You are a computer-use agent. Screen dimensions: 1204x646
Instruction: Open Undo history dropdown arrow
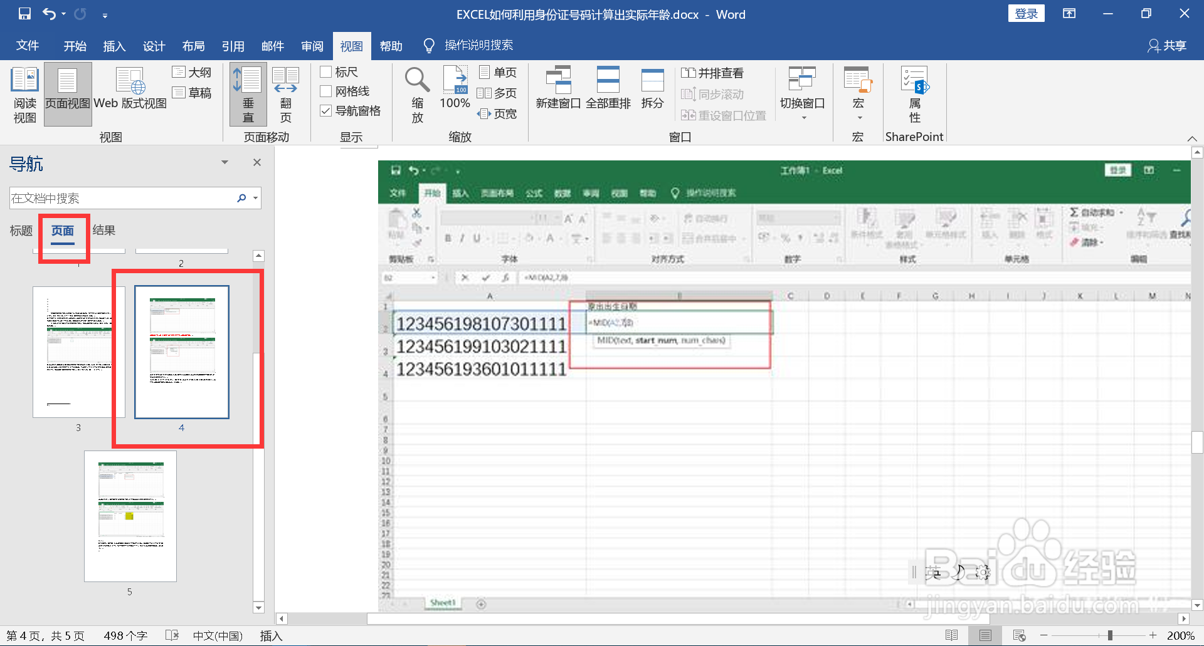pyautogui.click(x=63, y=14)
